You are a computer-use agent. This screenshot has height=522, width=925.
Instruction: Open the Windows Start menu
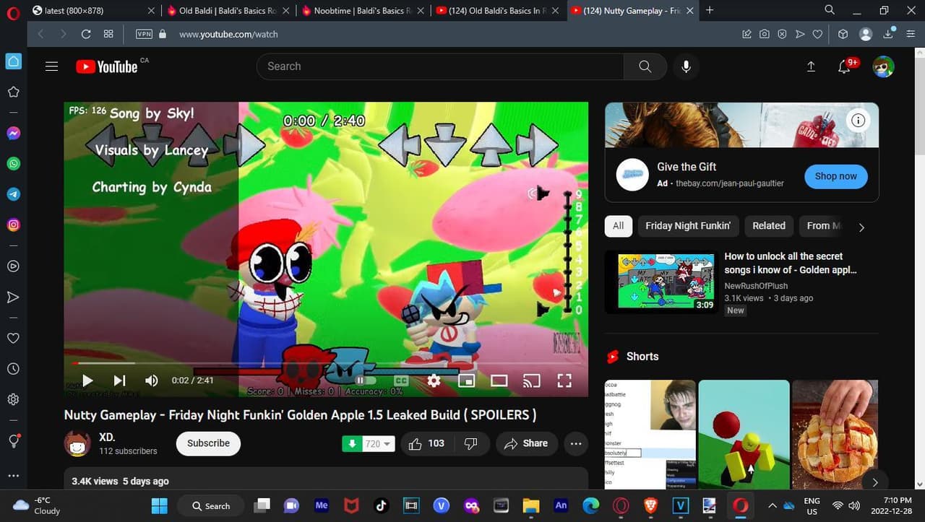(x=160, y=505)
